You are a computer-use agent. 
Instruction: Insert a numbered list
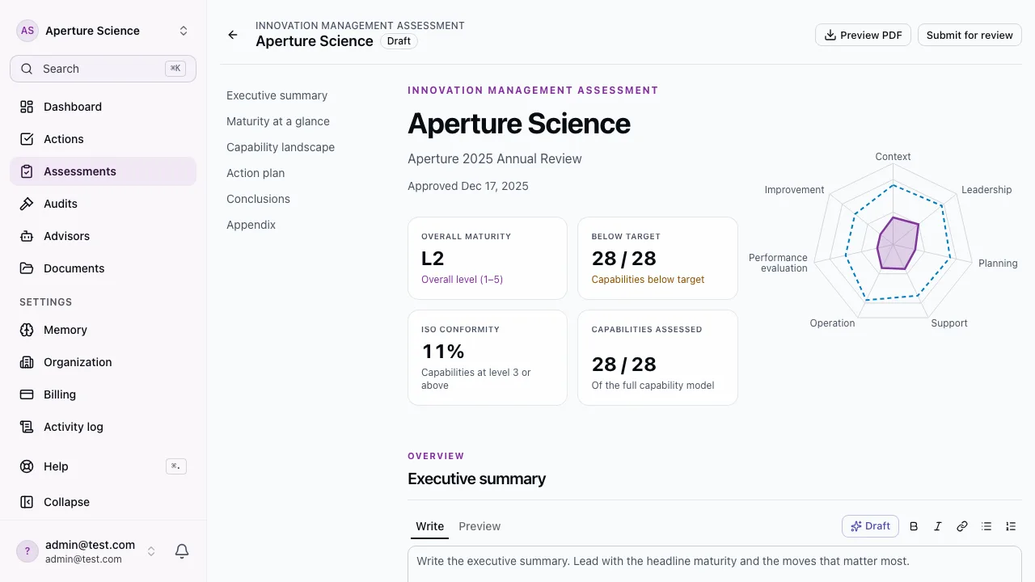(1011, 526)
